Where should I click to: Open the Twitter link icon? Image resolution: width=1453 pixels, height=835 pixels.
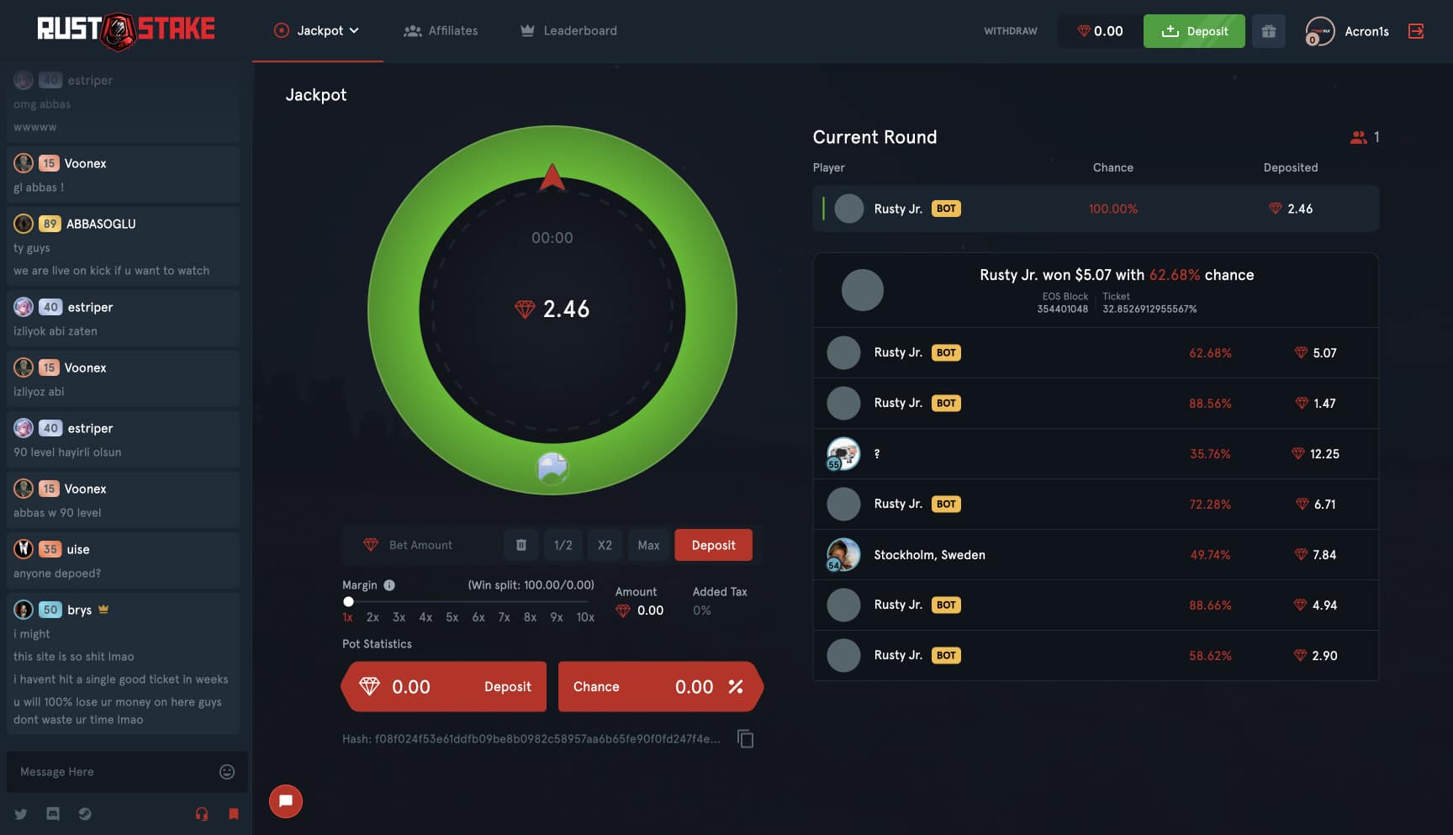[x=21, y=814]
